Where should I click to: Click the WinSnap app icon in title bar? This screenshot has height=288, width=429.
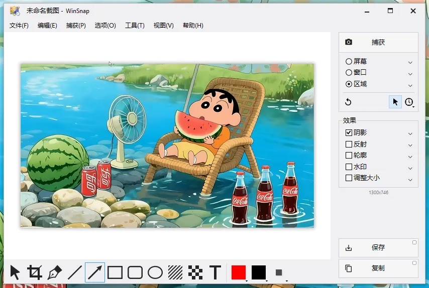(15, 11)
